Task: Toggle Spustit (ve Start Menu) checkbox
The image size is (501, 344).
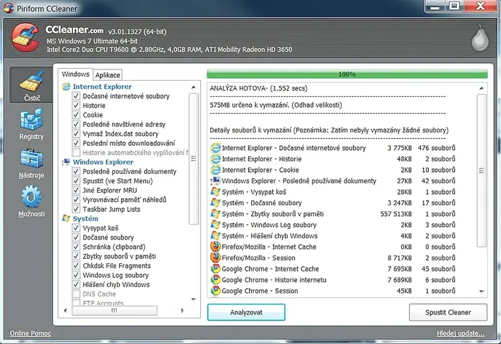Action: [x=76, y=181]
